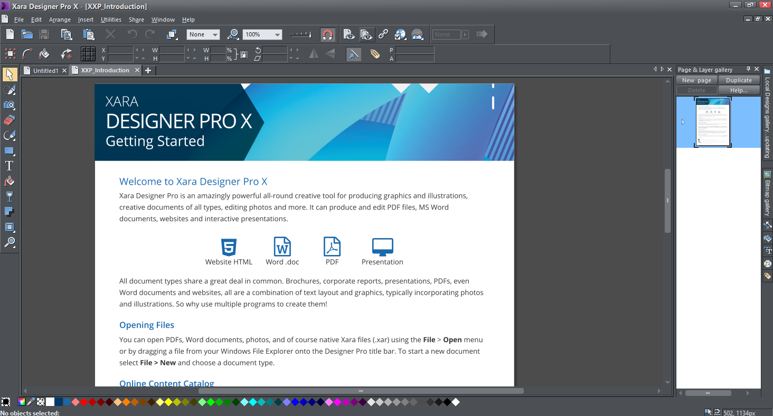Open the Insert hyperlink tool
The width and height of the screenshot is (773, 416).
(x=383, y=34)
